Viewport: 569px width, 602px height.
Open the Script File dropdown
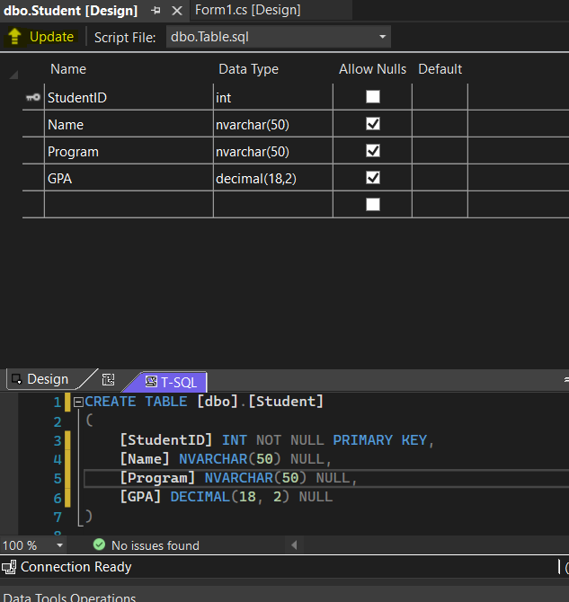click(383, 37)
